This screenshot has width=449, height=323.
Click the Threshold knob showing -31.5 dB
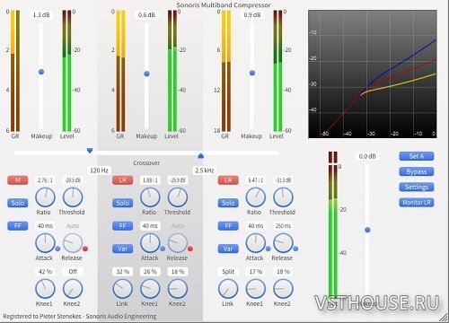point(283,197)
